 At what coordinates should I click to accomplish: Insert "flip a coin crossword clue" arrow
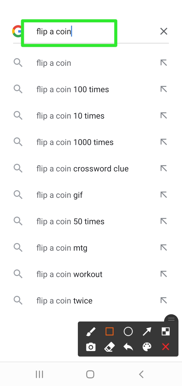[164, 169]
